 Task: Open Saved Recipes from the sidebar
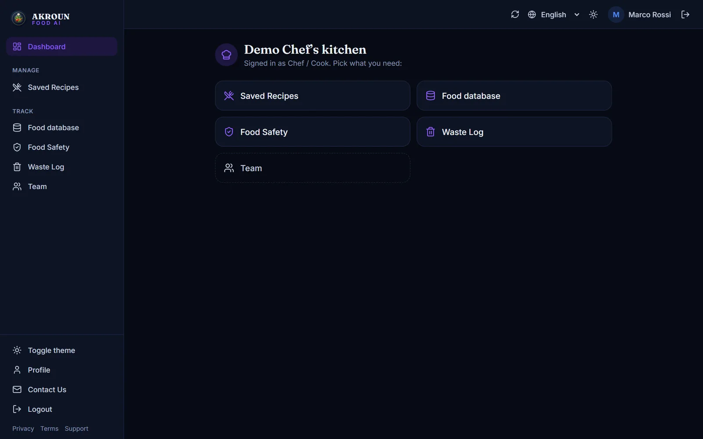[62, 87]
